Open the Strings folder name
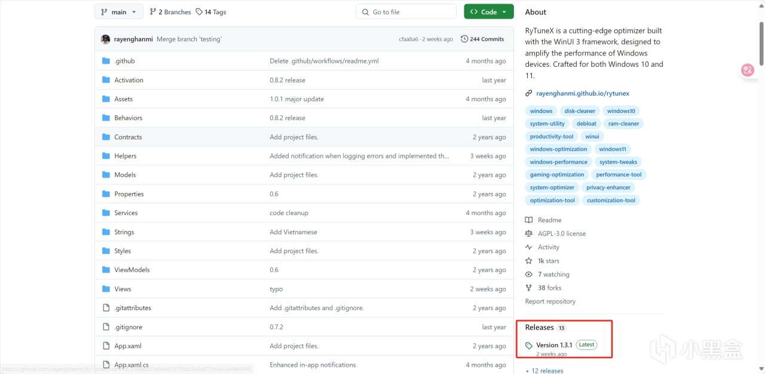 click(124, 232)
